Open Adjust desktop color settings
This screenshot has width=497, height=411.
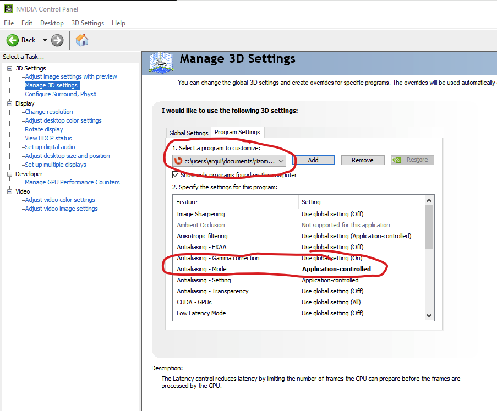[x=63, y=120]
